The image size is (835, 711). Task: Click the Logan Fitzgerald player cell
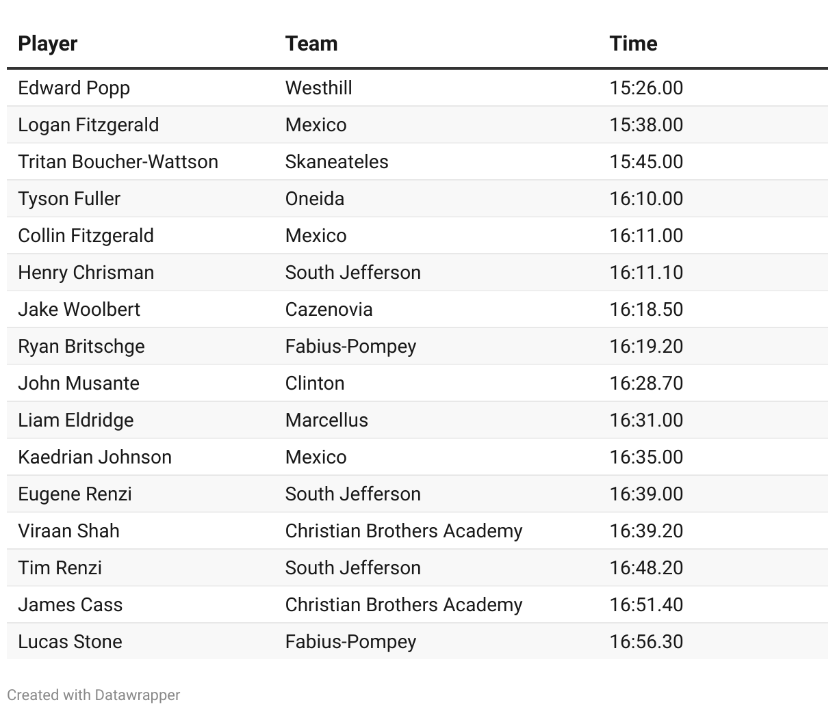(x=88, y=125)
